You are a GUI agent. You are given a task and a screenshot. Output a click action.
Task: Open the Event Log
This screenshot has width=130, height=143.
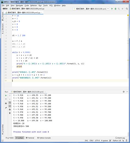(120, 138)
